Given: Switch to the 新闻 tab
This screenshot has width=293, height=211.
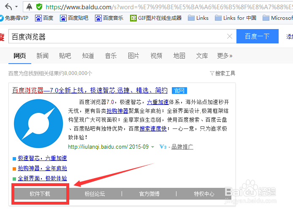Looking at the screenshot, I should pos(42,56).
